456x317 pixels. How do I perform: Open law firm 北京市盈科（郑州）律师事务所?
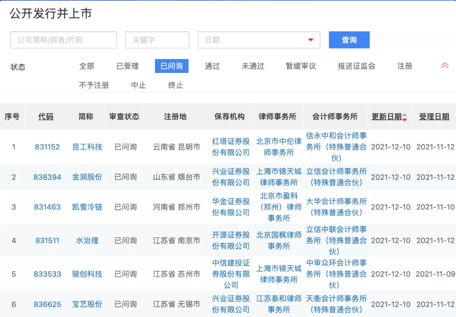279,207
